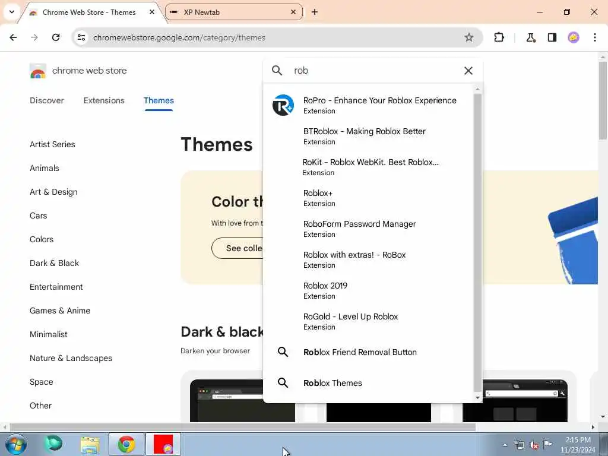Open the tab search dropdown arrow
The height and width of the screenshot is (456, 608).
pos(12,12)
